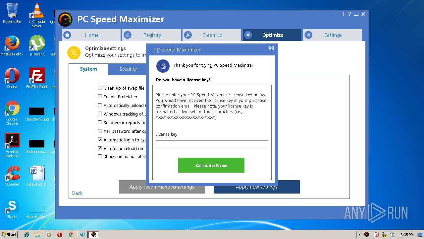Switch to the Security sub-tab
This screenshot has width=424, height=239.
point(128,69)
